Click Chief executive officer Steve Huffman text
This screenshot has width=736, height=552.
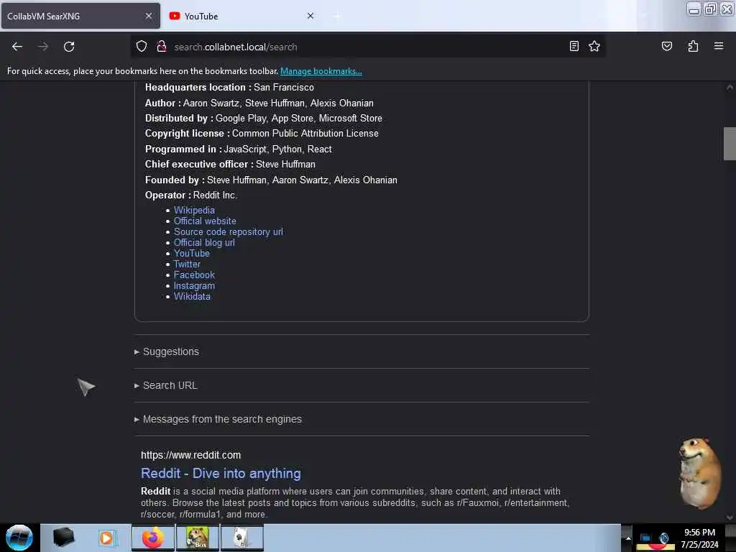pyautogui.click(x=230, y=165)
